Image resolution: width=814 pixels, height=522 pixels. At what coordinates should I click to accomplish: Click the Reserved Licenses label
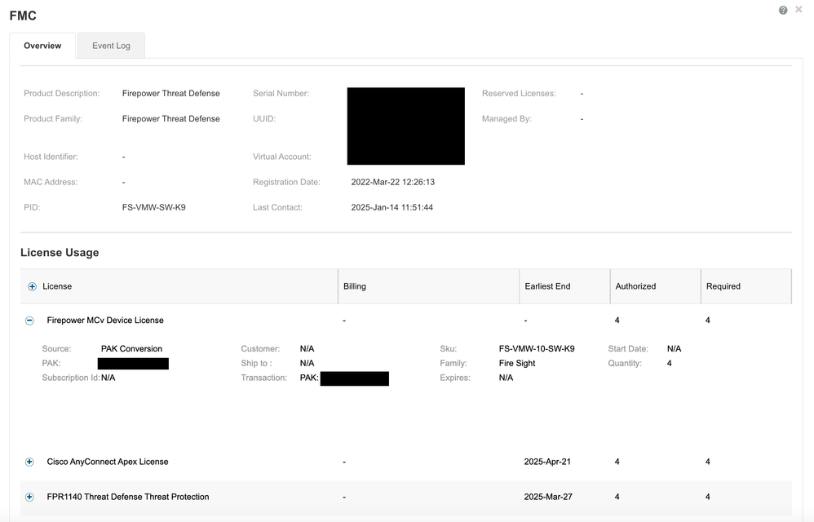click(x=519, y=94)
